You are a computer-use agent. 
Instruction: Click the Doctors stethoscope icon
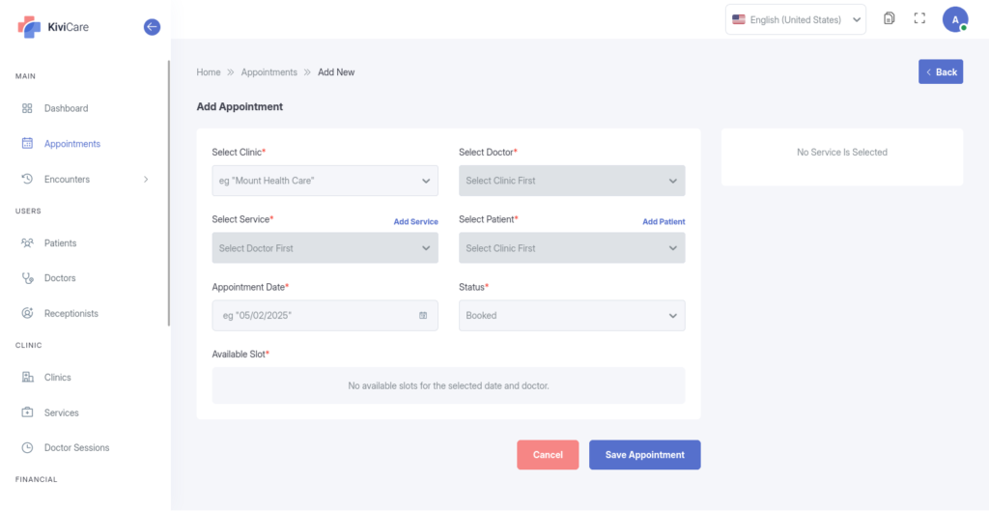[27, 278]
